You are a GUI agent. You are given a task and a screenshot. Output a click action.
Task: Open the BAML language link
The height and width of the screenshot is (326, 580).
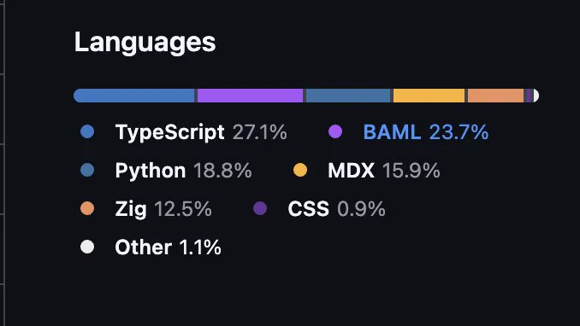click(x=408, y=131)
